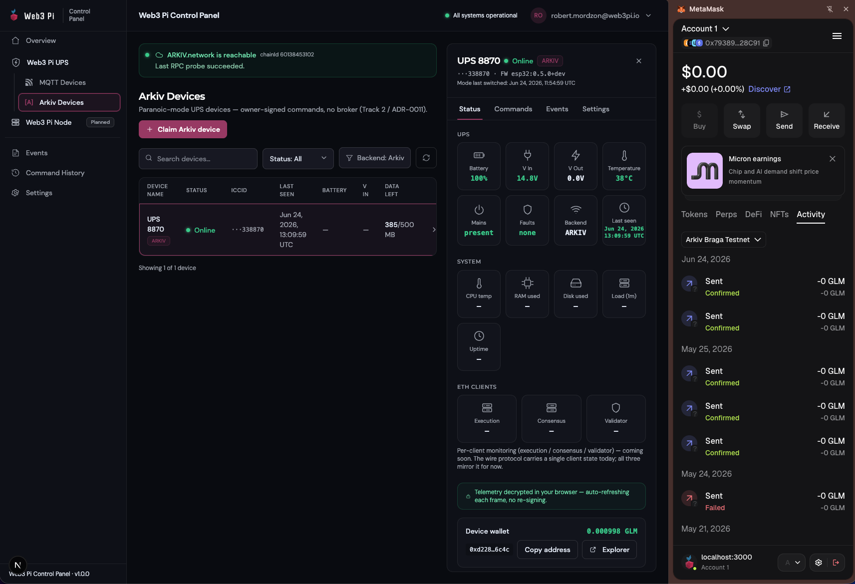Switch to MetaMask NFTs tab
This screenshot has width=855, height=584.
779,214
